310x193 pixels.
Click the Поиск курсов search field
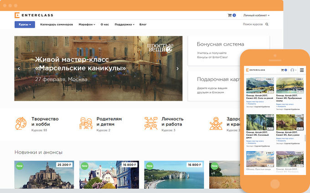(x=253, y=24)
